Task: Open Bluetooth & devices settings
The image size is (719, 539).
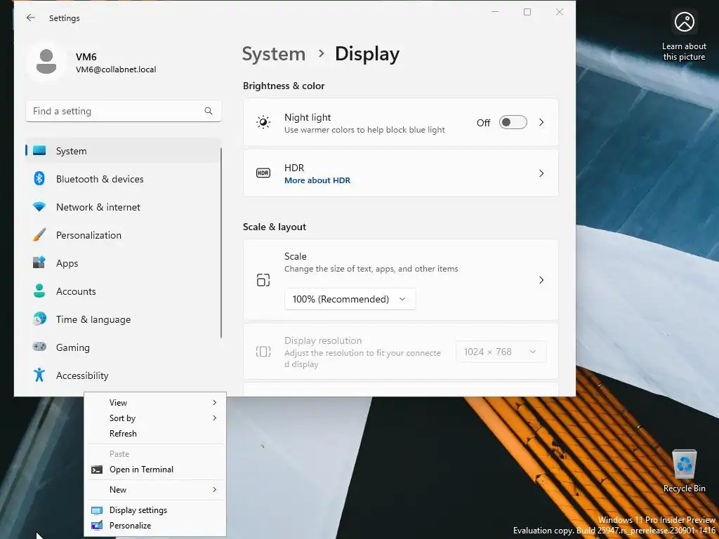Action: (123, 179)
